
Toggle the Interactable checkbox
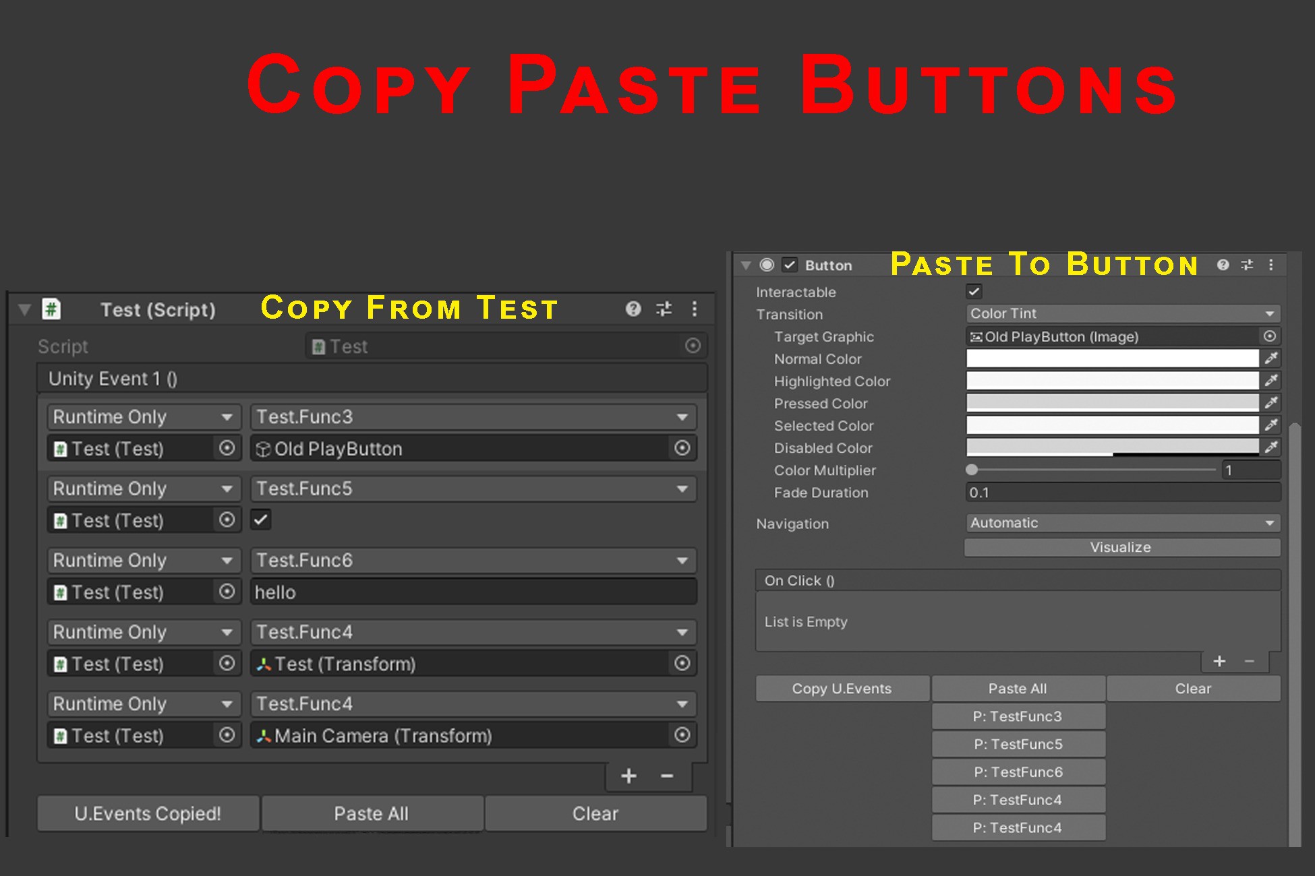pyautogui.click(x=974, y=291)
